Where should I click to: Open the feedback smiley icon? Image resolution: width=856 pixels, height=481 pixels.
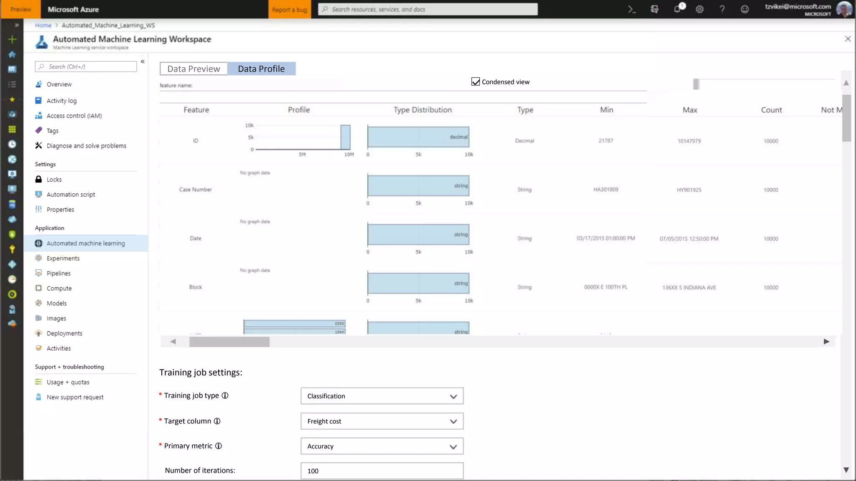pyautogui.click(x=745, y=9)
